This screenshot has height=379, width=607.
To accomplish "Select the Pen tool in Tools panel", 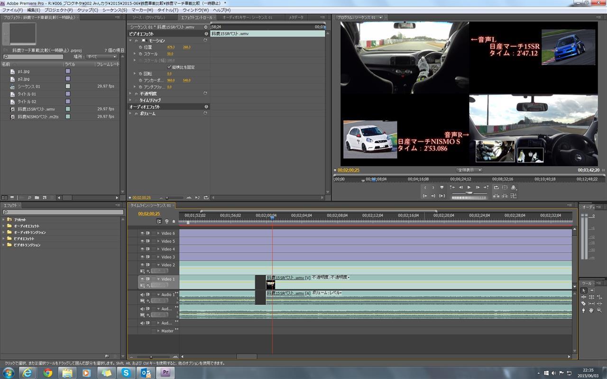I will click(583, 310).
